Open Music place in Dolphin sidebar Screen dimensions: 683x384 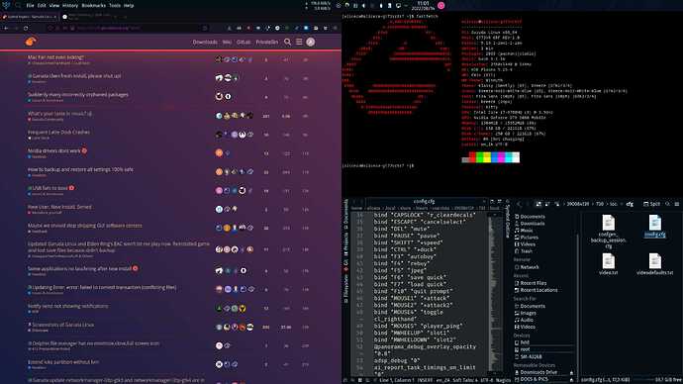(x=524, y=231)
